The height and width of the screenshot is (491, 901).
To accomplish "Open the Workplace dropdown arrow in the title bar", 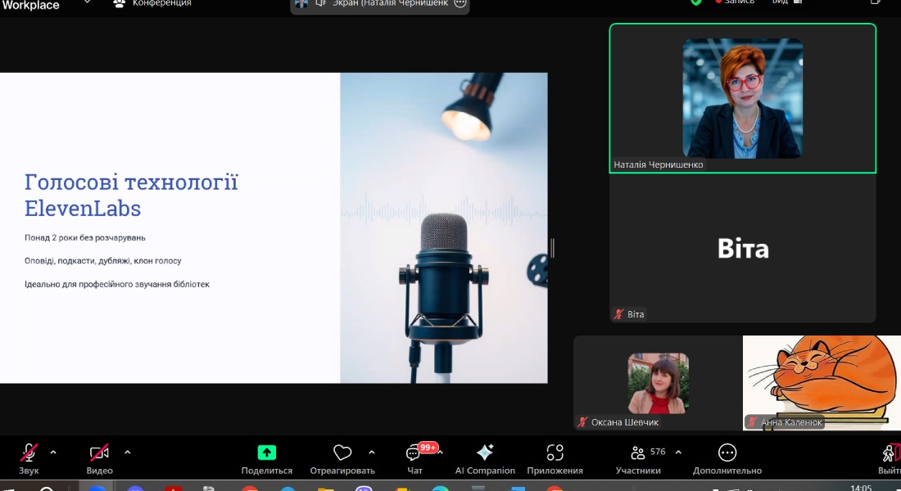I will [88, 2].
